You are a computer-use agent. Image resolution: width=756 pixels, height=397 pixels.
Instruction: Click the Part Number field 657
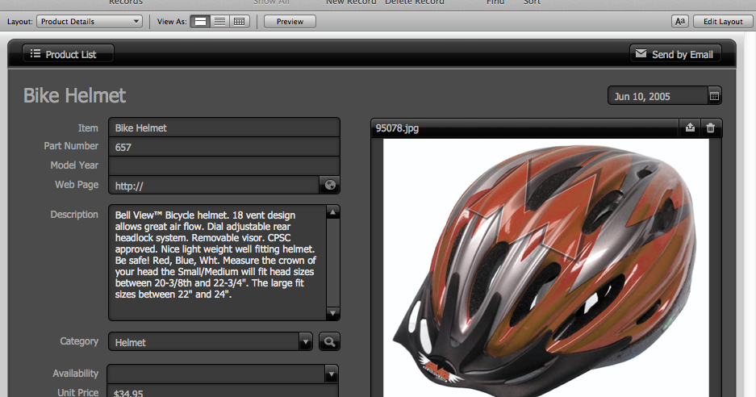pos(224,147)
